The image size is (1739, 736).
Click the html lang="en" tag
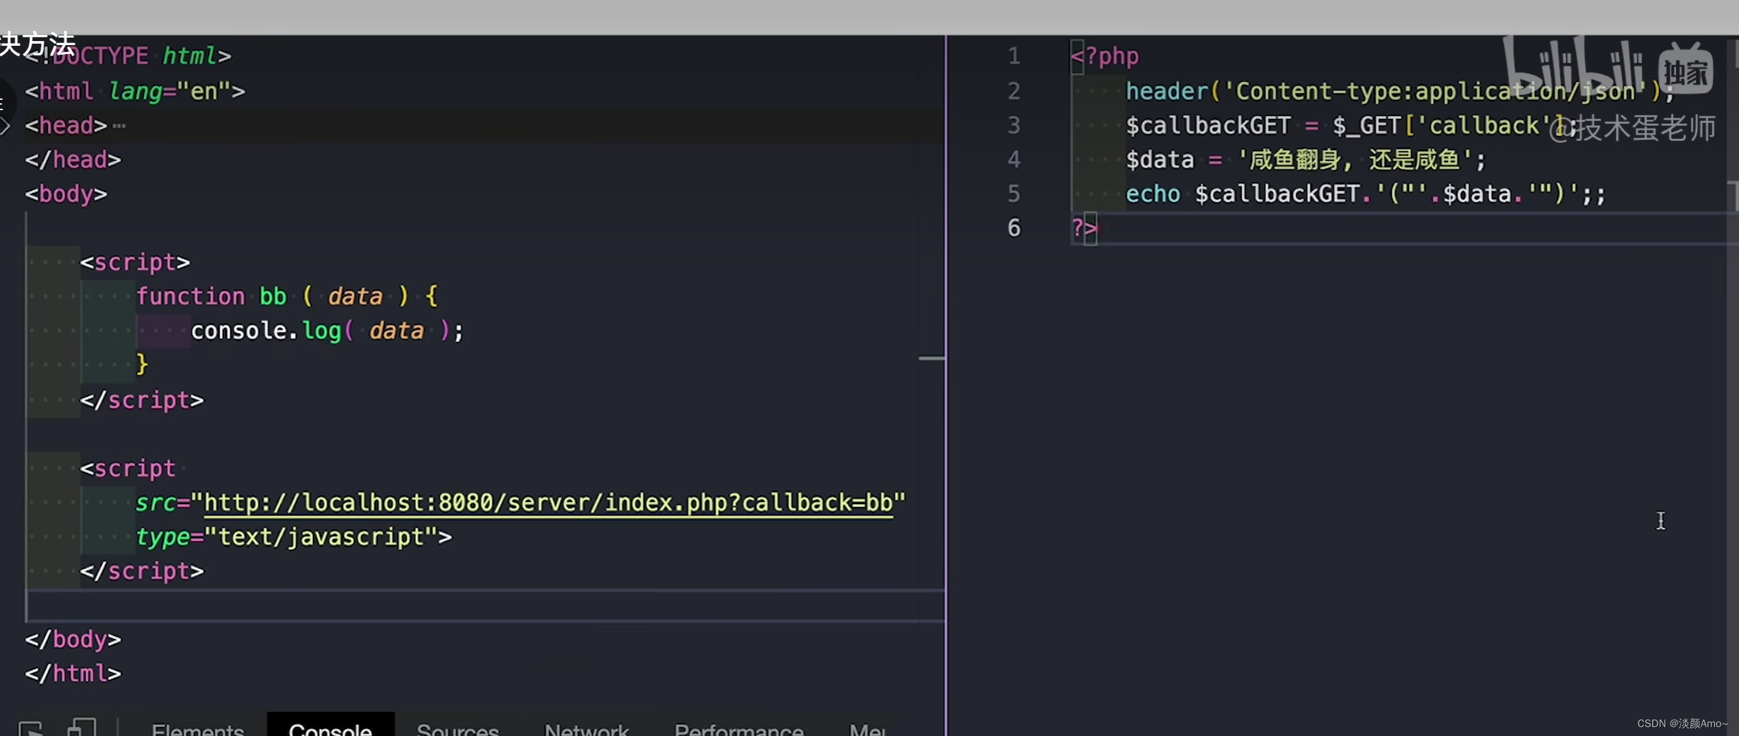(x=135, y=91)
